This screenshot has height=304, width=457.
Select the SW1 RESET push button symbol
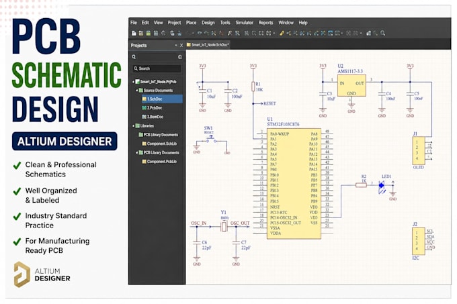(210, 140)
